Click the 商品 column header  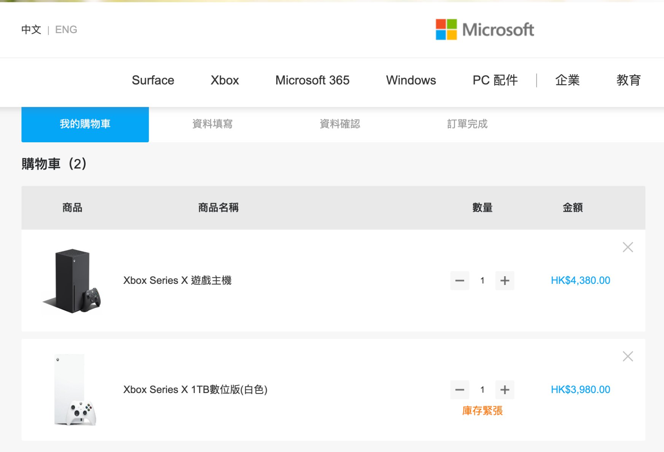pyautogui.click(x=72, y=208)
